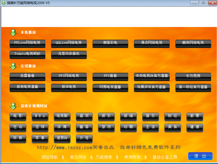Open QQLive网络电视 player

coord(69,43)
